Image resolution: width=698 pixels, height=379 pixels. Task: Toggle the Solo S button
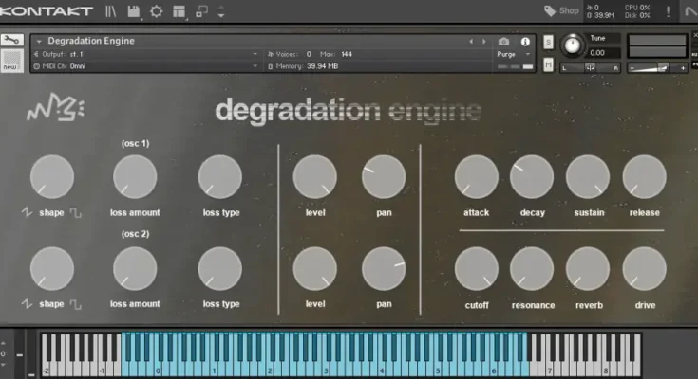[549, 43]
